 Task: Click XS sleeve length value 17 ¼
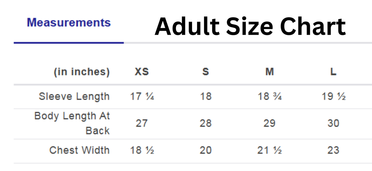click(142, 97)
